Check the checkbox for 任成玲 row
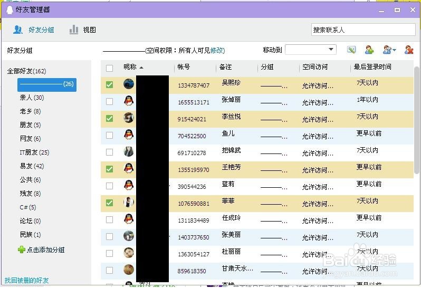This screenshot has height=288, width=421. (x=109, y=220)
